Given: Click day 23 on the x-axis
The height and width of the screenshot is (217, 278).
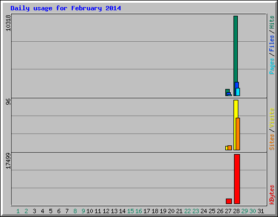Looking at the screenshot, I should [x=195, y=211].
